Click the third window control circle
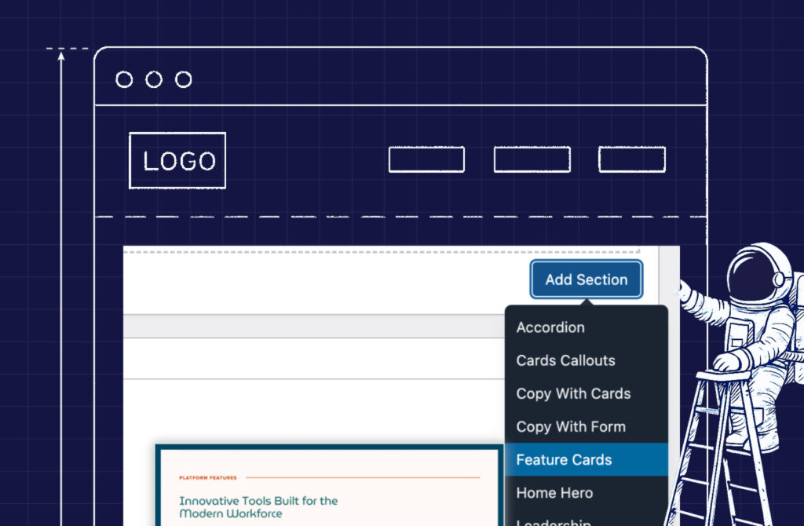The width and height of the screenshot is (804, 526). tap(184, 79)
